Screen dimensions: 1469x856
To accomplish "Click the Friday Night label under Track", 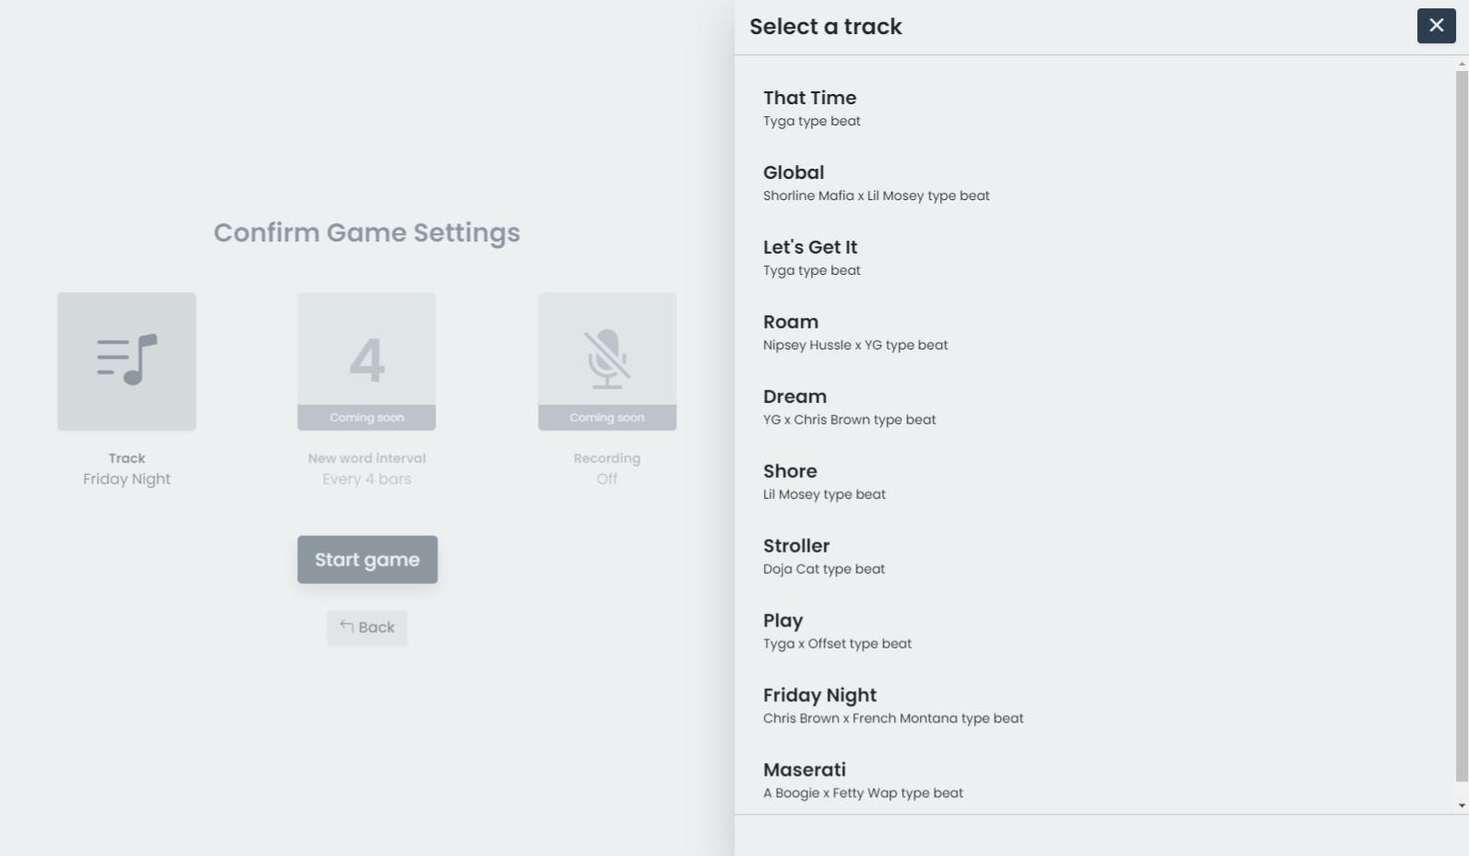I will 126,479.
